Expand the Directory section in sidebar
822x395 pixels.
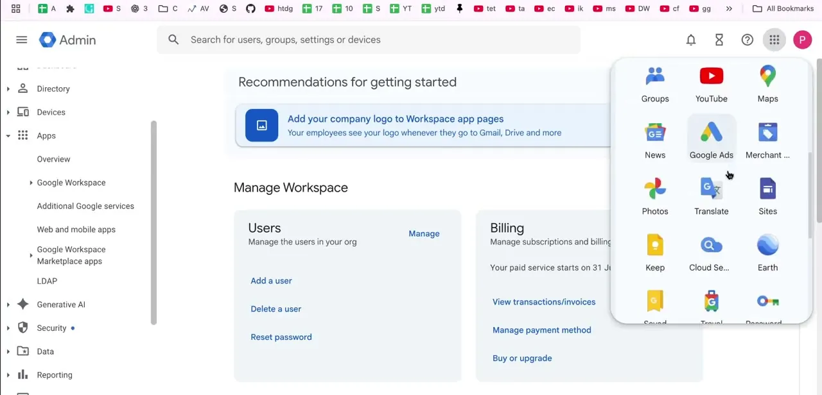coord(8,89)
